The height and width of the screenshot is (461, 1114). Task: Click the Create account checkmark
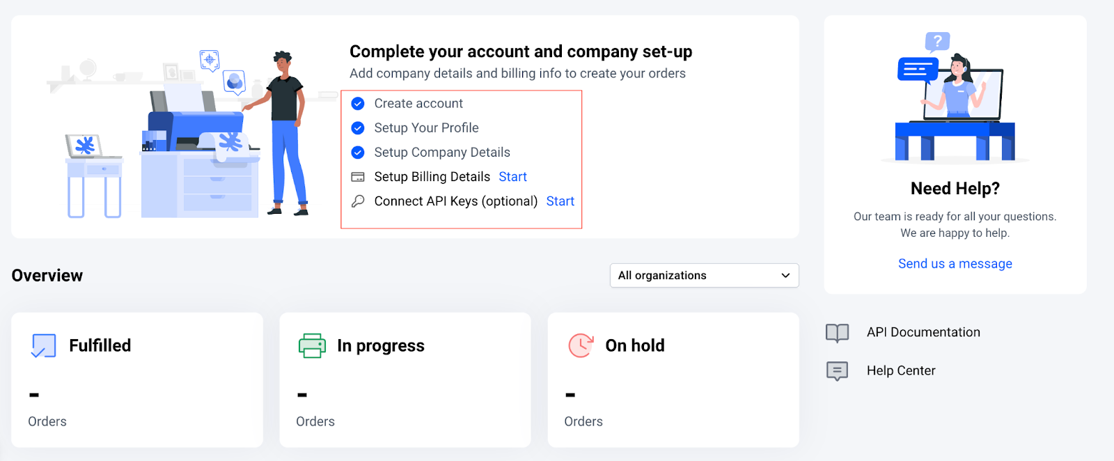tap(358, 104)
